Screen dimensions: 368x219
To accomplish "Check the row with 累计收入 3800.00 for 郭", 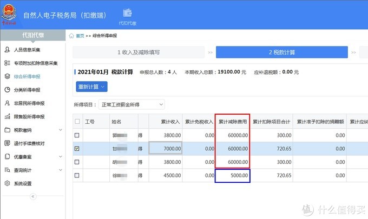I will tap(77, 135).
